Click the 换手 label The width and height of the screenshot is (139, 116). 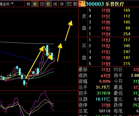pos(118,76)
